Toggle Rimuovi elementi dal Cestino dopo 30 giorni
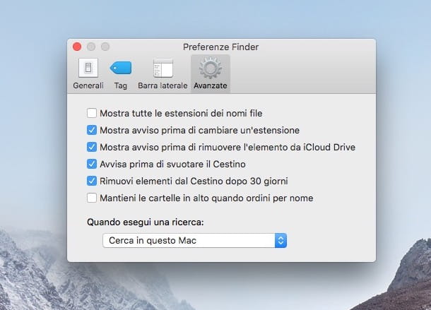 tap(92, 181)
